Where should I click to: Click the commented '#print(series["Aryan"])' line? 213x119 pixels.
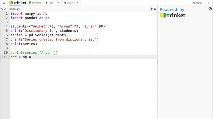coord(34,52)
